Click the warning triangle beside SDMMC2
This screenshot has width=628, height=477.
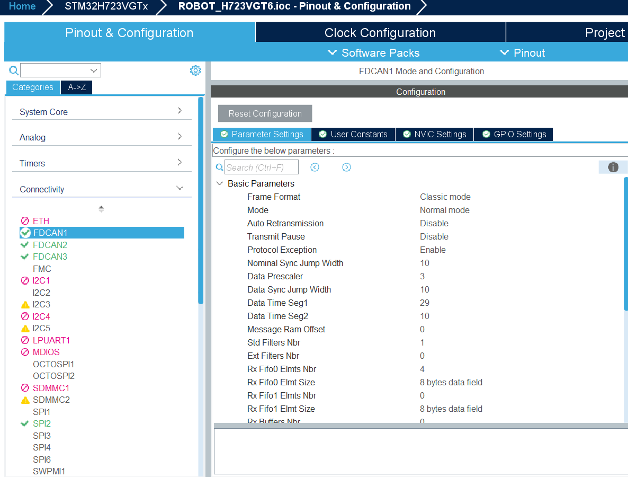coord(25,400)
